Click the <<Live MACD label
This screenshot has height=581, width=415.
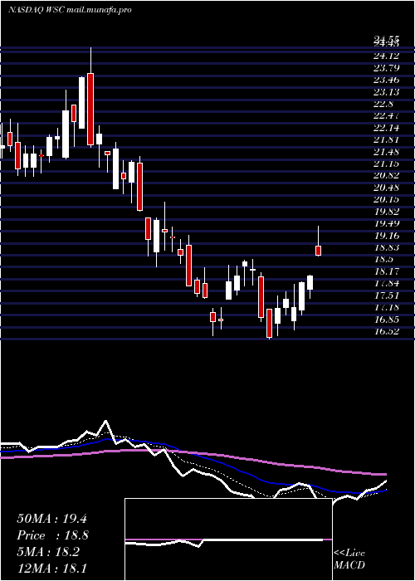[349, 559]
